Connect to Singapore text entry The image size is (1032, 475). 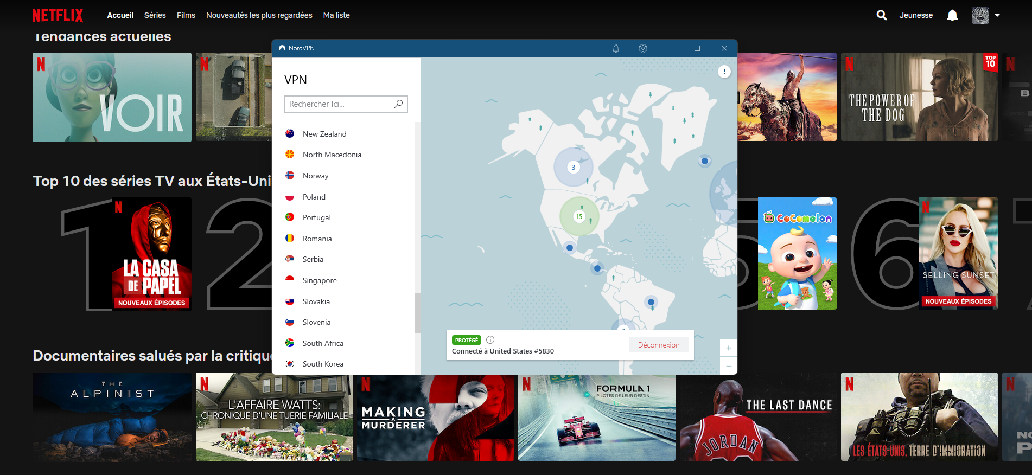pyautogui.click(x=320, y=280)
